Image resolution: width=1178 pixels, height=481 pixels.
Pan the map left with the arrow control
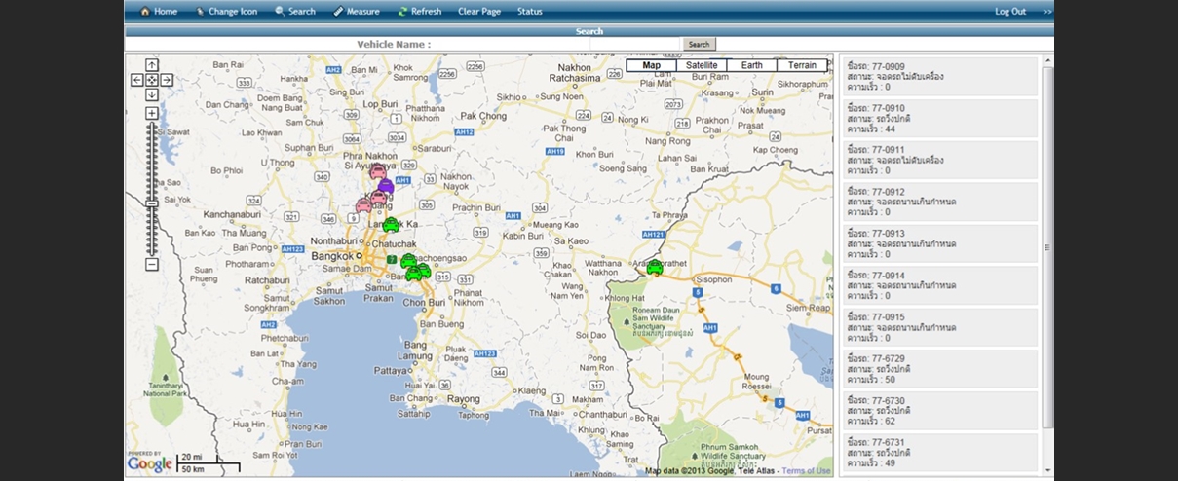click(137, 80)
